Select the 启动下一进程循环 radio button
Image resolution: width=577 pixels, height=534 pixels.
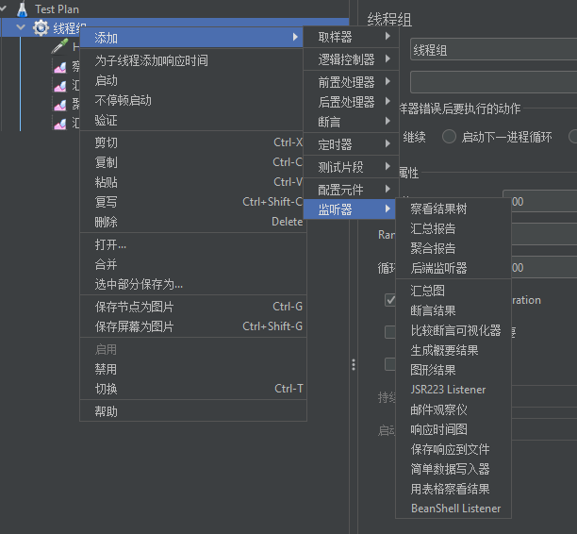click(449, 137)
